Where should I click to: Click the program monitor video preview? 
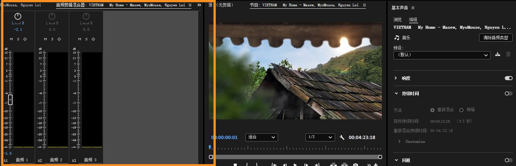[x=295, y=72]
